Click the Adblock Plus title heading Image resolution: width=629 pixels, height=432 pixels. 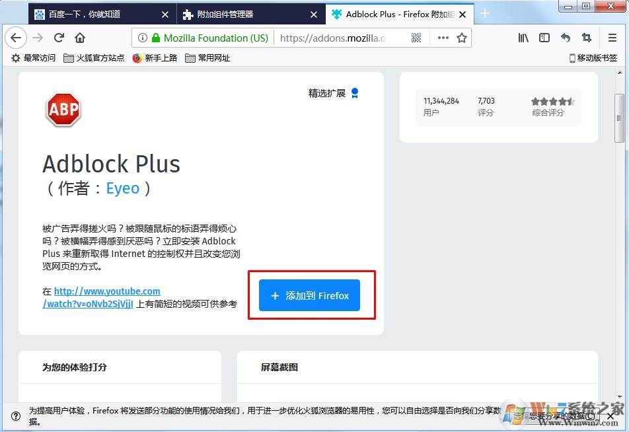pos(111,164)
